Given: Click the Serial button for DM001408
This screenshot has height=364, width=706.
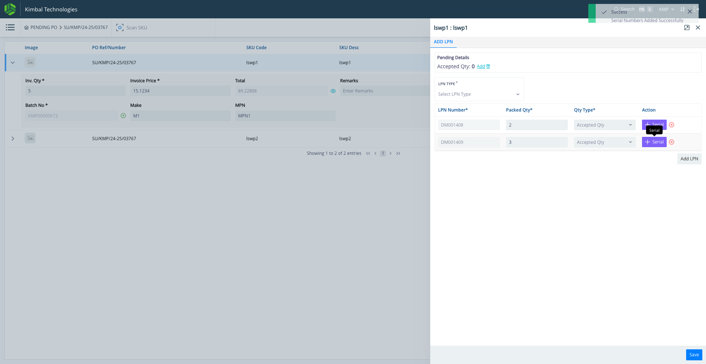Looking at the screenshot, I should [x=654, y=124].
